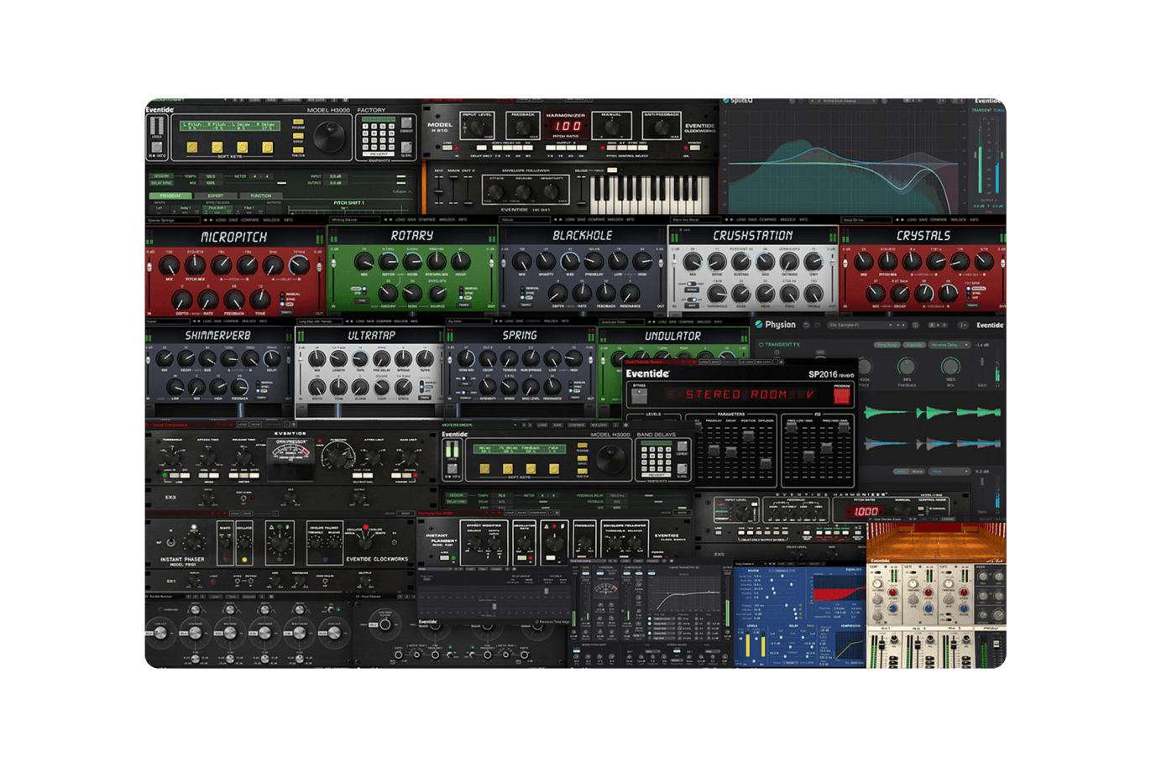Click the red Program button on SP2016
Screen dimensions: 1151x767
click(x=842, y=396)
